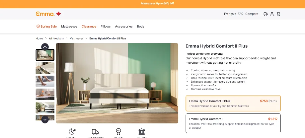Viewport: 305px width, 138px height.
Task: Click the 'Zero motion transfer' feature
Action: click(x=203, y=85)
